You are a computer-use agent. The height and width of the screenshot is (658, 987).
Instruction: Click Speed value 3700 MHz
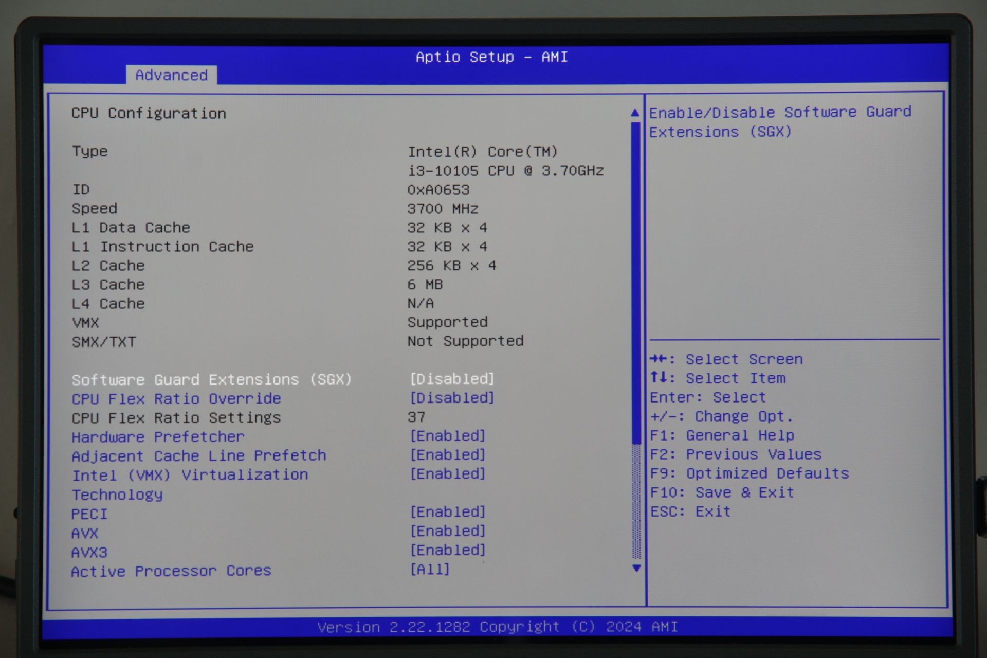coord(443,209)
